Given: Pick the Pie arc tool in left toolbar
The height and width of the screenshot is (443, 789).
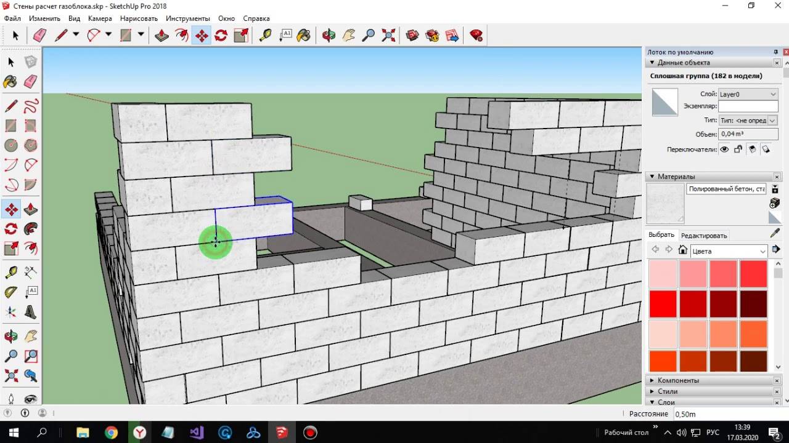Looking at the screenshot, I should (x=30, y=185).
